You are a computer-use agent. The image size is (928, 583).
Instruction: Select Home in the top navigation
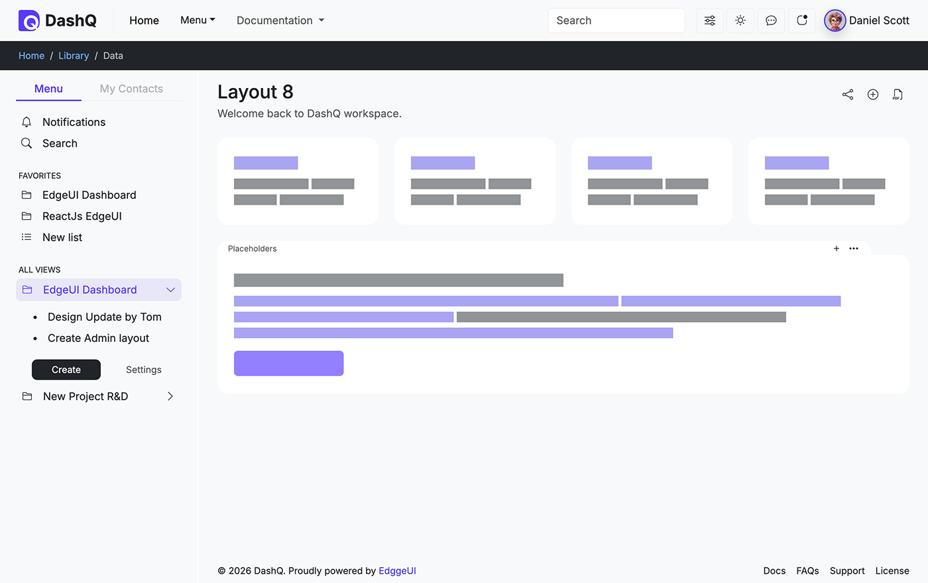pyautogui.click(x=144, y=20)
